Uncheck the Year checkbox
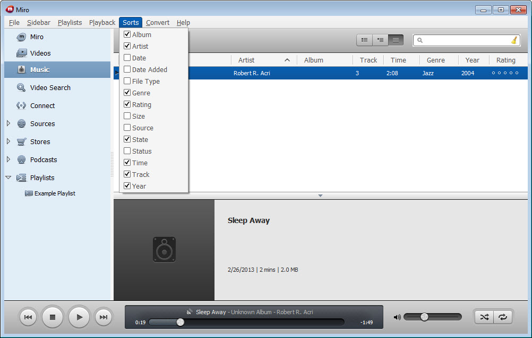532x338 pixels. [127, 186]
